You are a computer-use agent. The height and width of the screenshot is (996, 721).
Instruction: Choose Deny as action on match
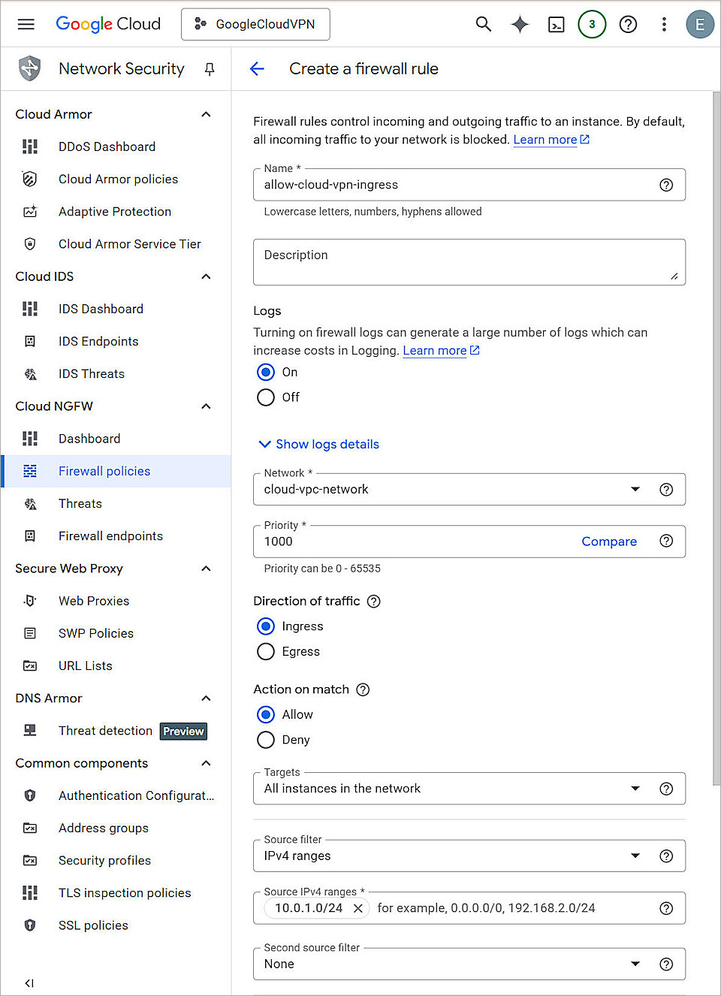point(266,740)
